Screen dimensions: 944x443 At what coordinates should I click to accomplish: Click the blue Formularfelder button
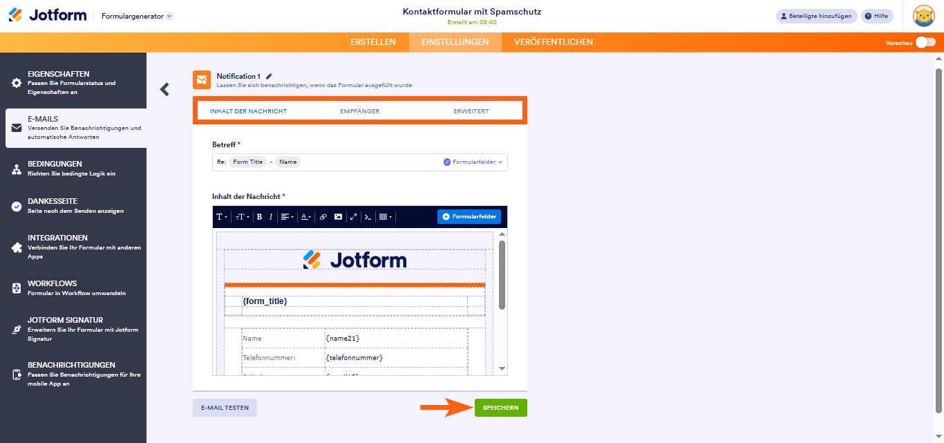(469, 217)
